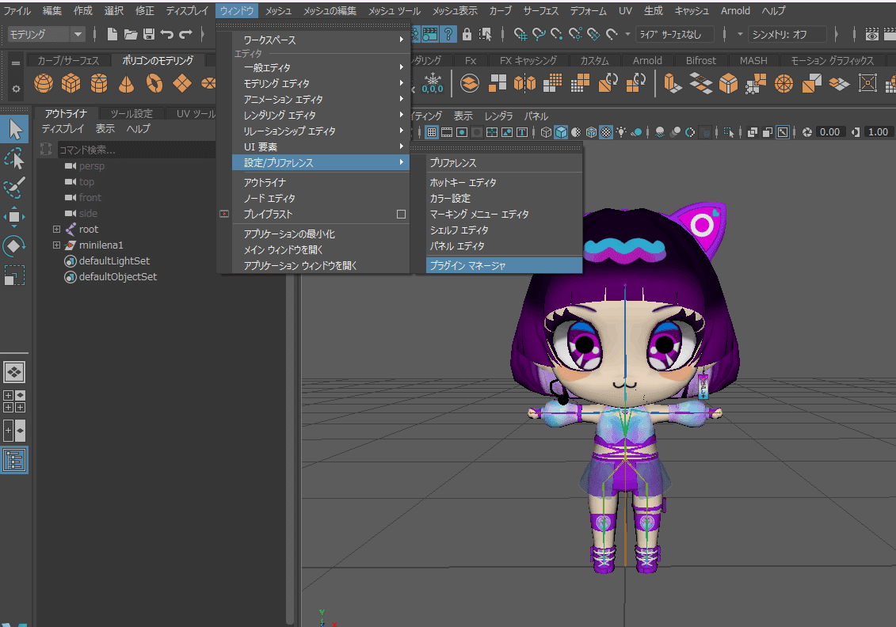Viewport: 896px width, 627px height.
Task: Pick the polygon cylinder shelf icon
Action: pyautogui.click(x=99, y=83)
